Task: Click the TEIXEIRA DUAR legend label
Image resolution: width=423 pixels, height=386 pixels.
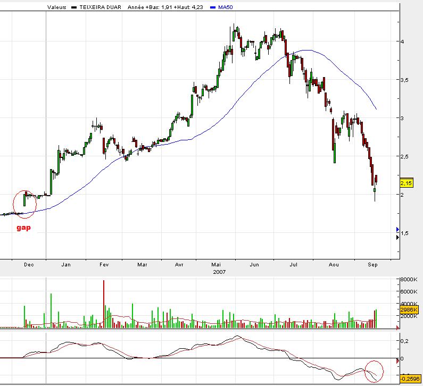Action: 100,7
